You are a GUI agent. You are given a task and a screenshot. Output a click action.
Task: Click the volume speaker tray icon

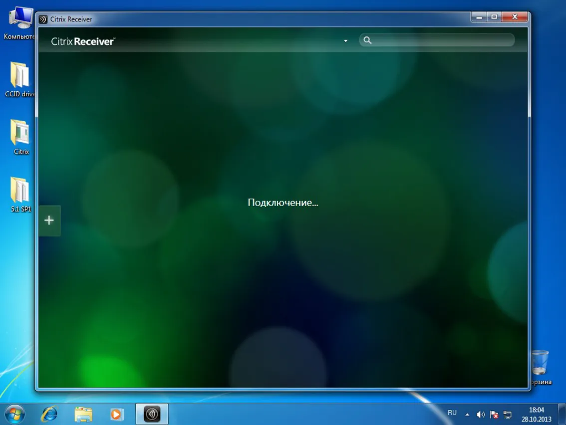481,415
